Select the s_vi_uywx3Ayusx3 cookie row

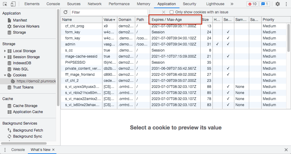point(174,87)
